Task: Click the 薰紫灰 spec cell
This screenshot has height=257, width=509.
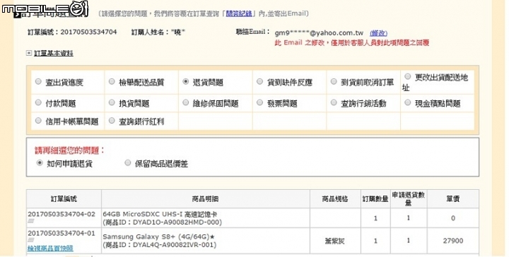Action: [334, 241]
